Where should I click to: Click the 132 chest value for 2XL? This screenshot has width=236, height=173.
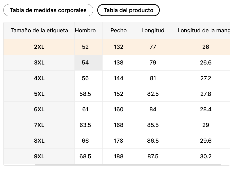tap(119, 47)
